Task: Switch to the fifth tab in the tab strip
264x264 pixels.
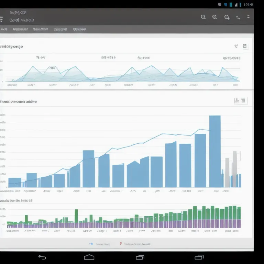Action: [79, 30]
